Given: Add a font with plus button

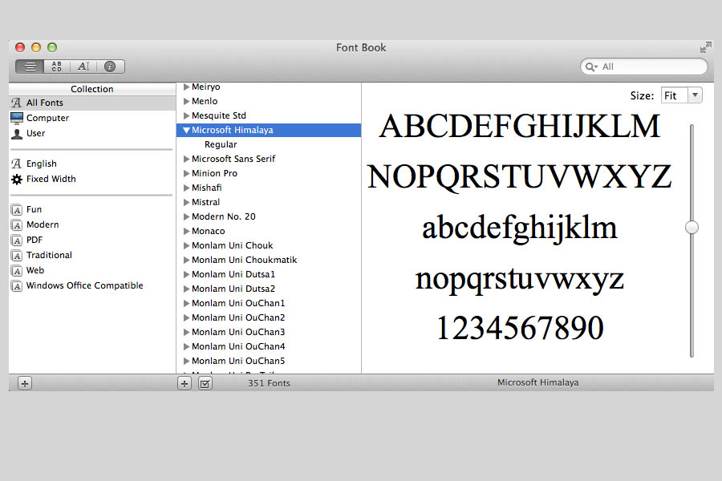Looking at the screenshot, I should pyautogui.click(x=185, y=383).
